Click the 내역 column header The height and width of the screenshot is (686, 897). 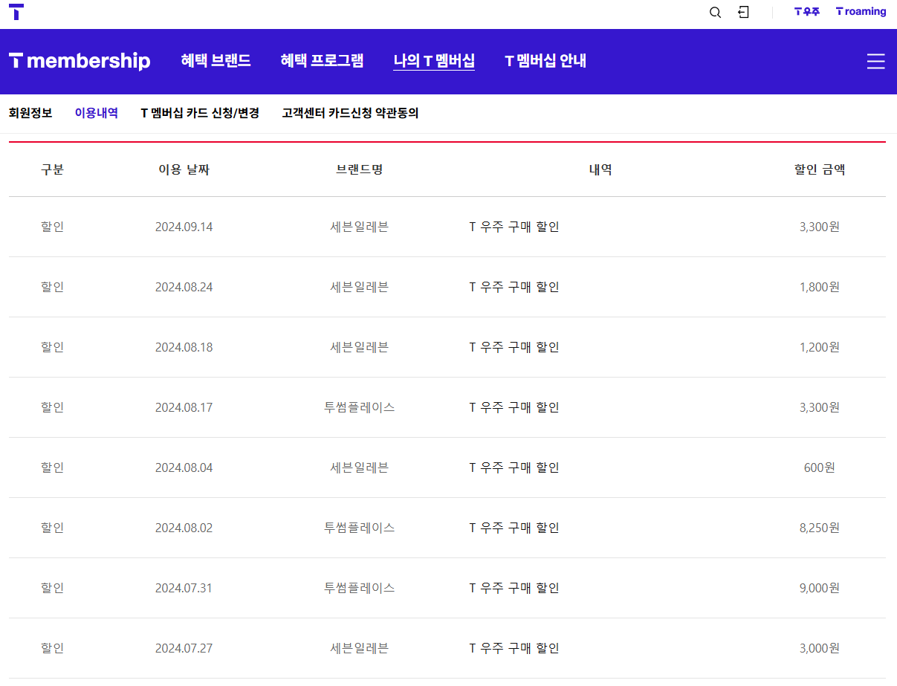coord(600,169)
